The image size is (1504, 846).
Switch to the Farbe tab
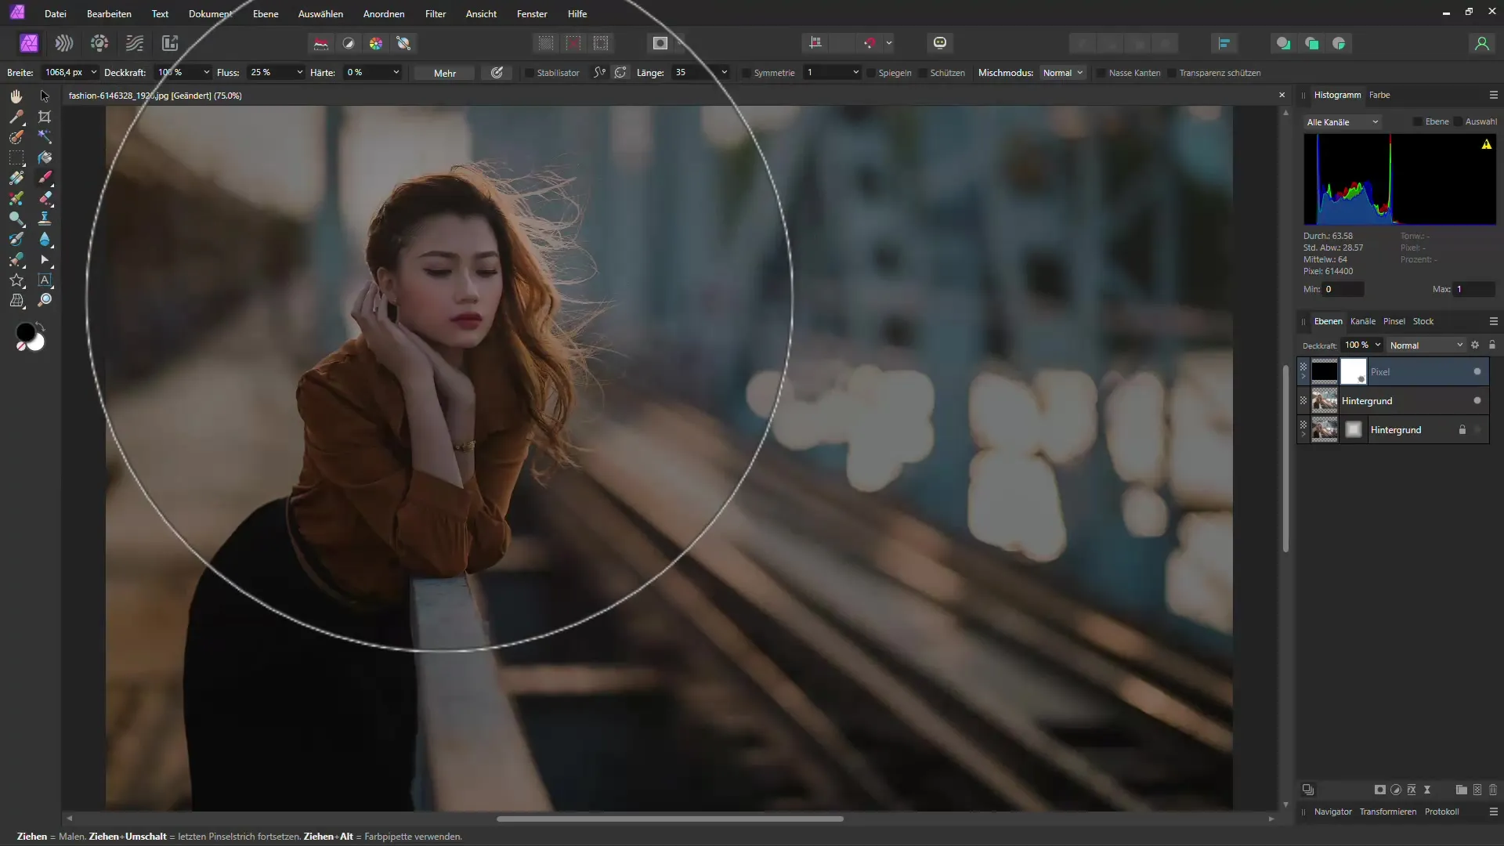(1379, 95)
